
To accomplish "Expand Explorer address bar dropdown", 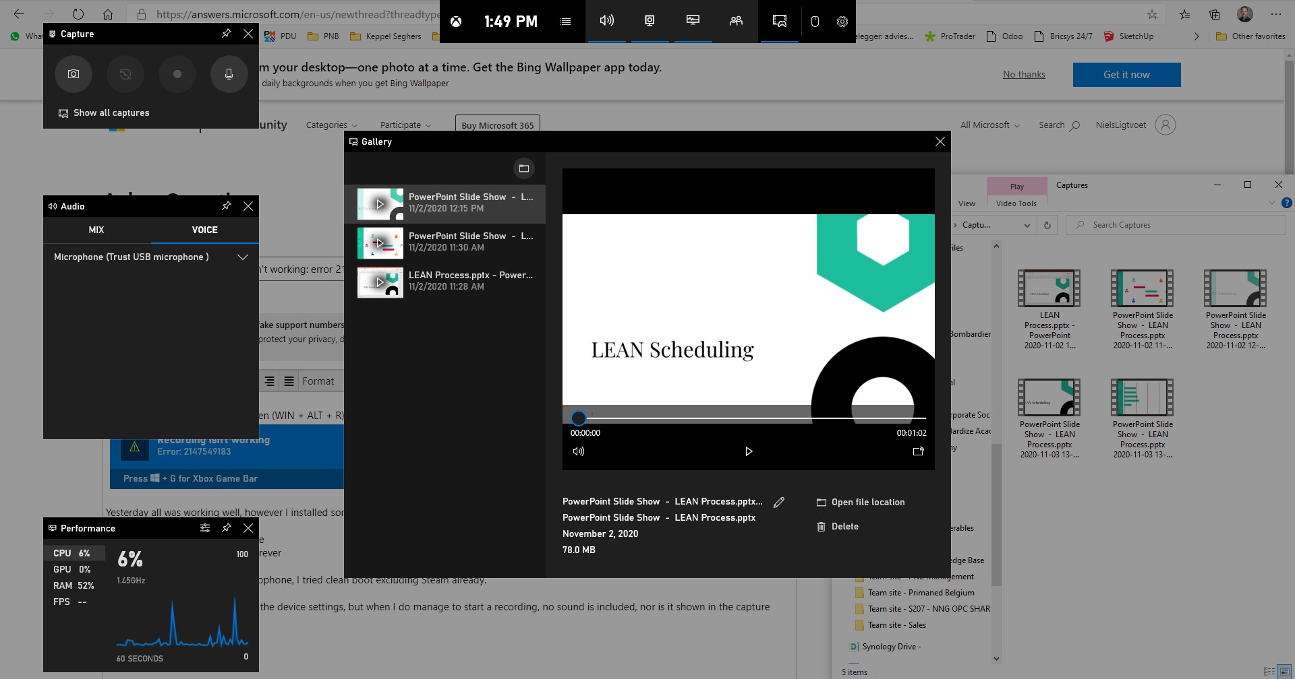I will point(1027,225).
